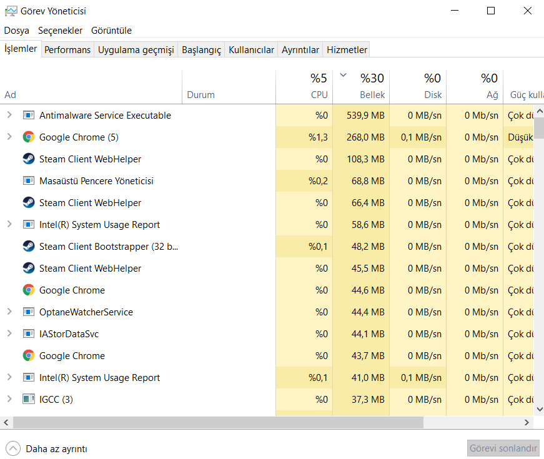
Task: Click the horizontal scrollbar right arrow
Action: click(527, 423)
